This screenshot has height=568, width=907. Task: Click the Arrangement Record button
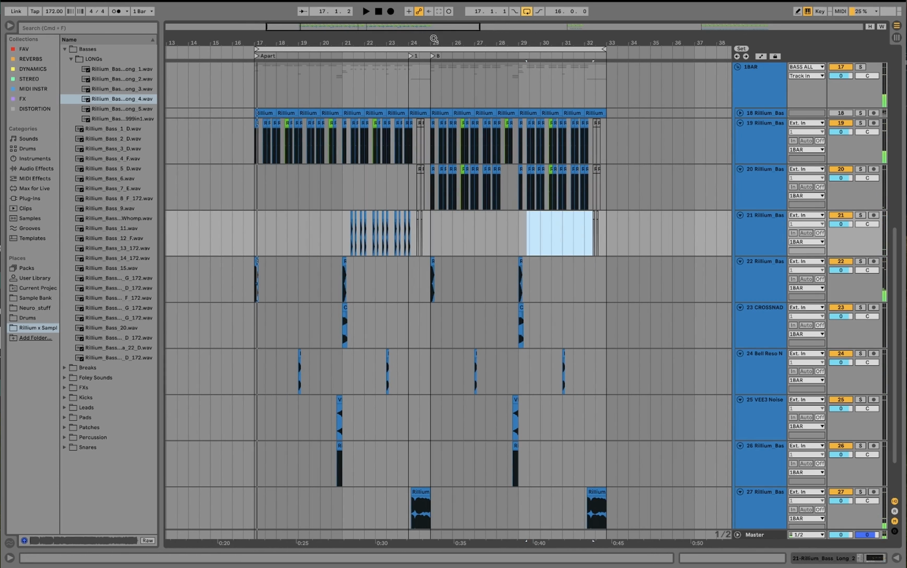click(390, 11)
